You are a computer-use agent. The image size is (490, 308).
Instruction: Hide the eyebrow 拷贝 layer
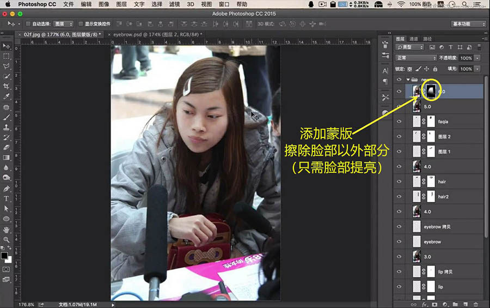click(x=399, y=227)
